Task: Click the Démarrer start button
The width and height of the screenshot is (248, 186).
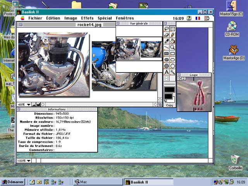Action: tap(13, 182)
